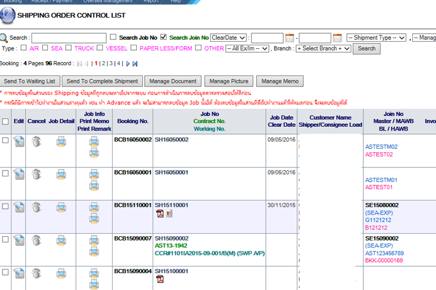This screenshot has width=436, height=290.
Task: Open HAWB link ASTEST01
Action: tap(378, 187)
